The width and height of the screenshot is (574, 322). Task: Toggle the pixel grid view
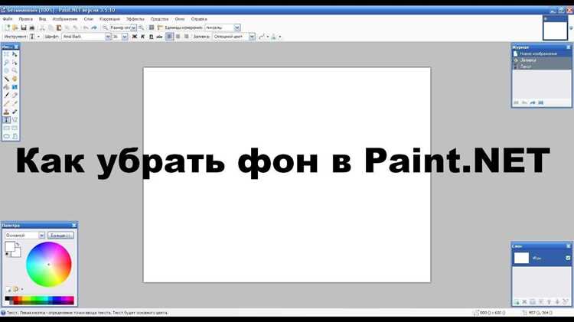152,28
